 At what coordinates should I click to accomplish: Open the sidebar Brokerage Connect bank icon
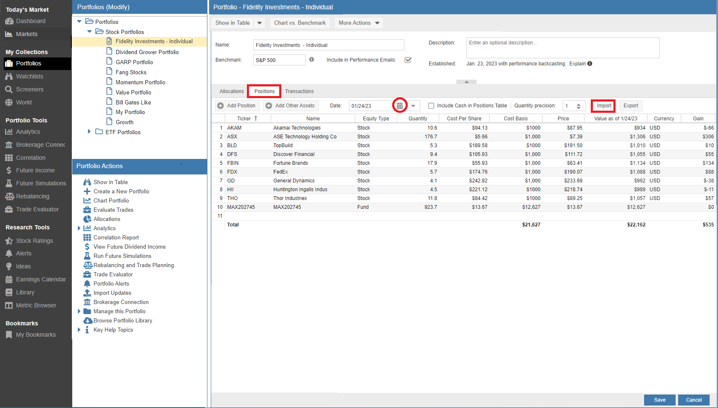(x=9, y=145)
